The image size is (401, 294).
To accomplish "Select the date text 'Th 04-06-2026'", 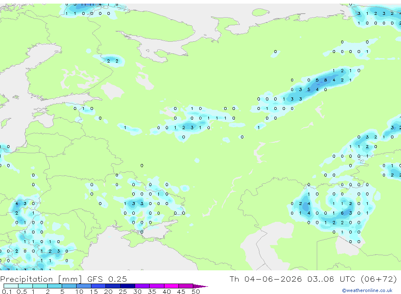I will click(x=265, y=279).
